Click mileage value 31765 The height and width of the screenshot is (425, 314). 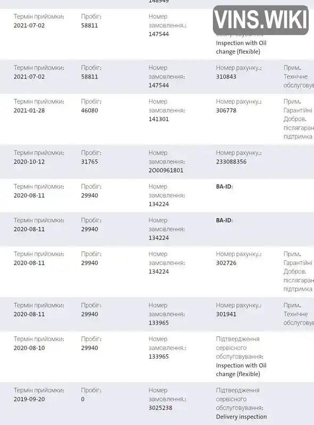[89, 162]
